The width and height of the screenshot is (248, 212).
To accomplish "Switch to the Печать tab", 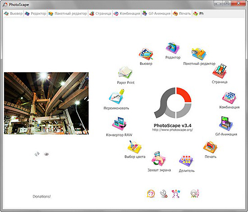I will click(x=182, y=14).
